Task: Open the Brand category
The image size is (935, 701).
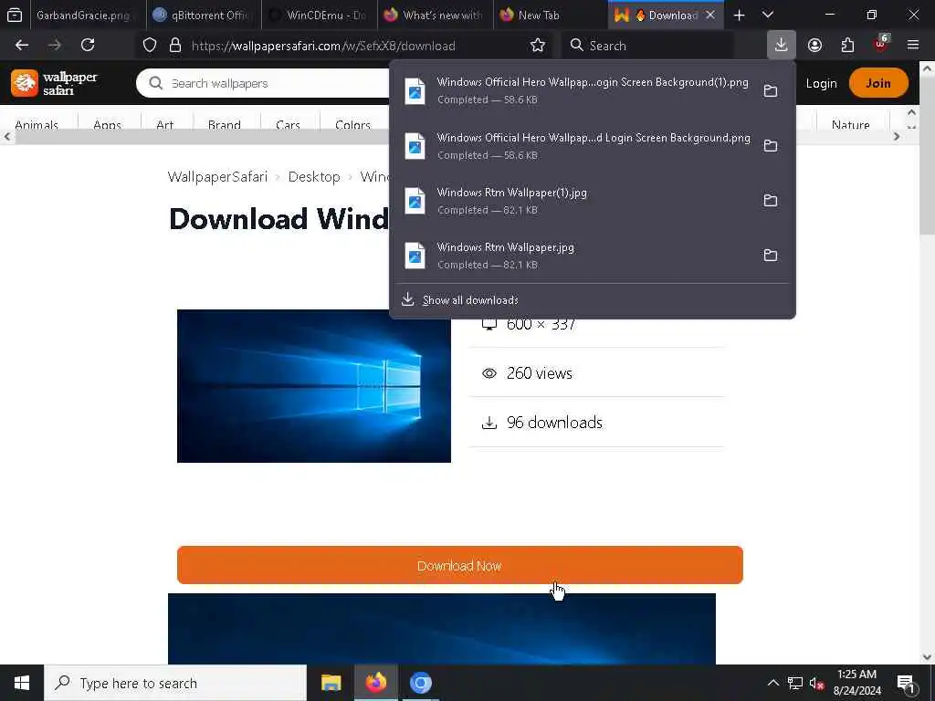Action: click(x=225, y=124)
